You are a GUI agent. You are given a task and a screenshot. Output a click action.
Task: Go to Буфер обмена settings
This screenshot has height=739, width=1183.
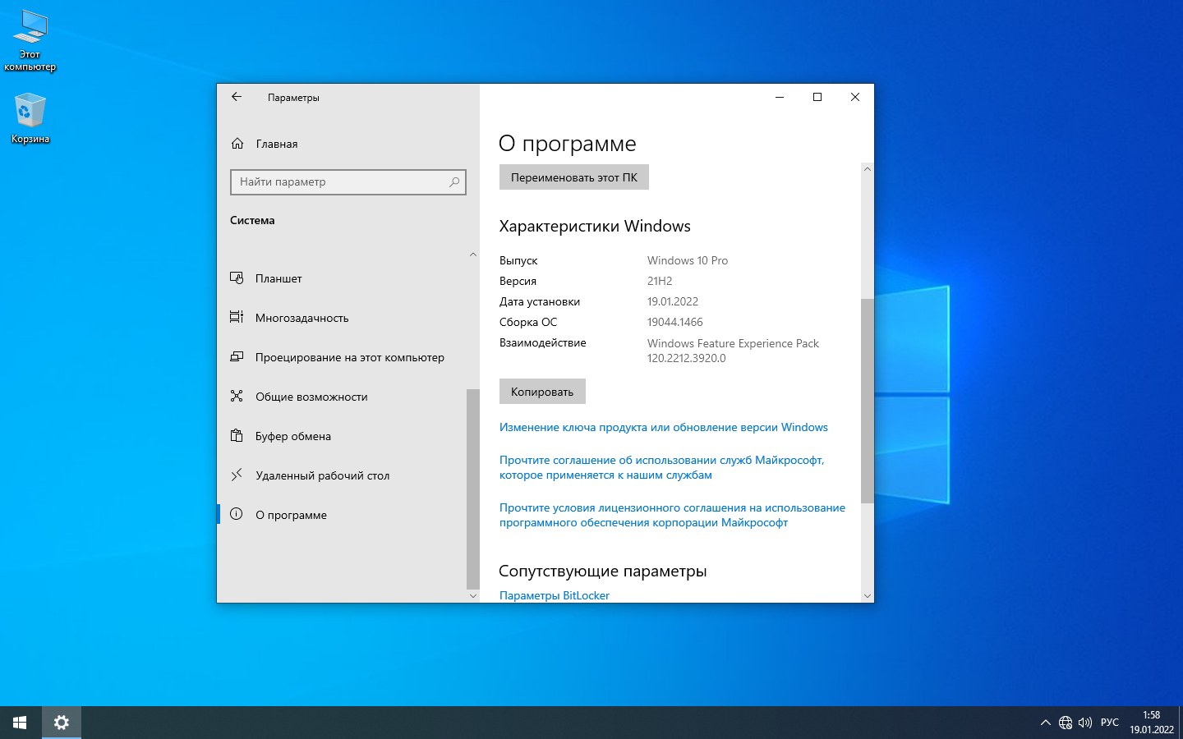point(292,436)
